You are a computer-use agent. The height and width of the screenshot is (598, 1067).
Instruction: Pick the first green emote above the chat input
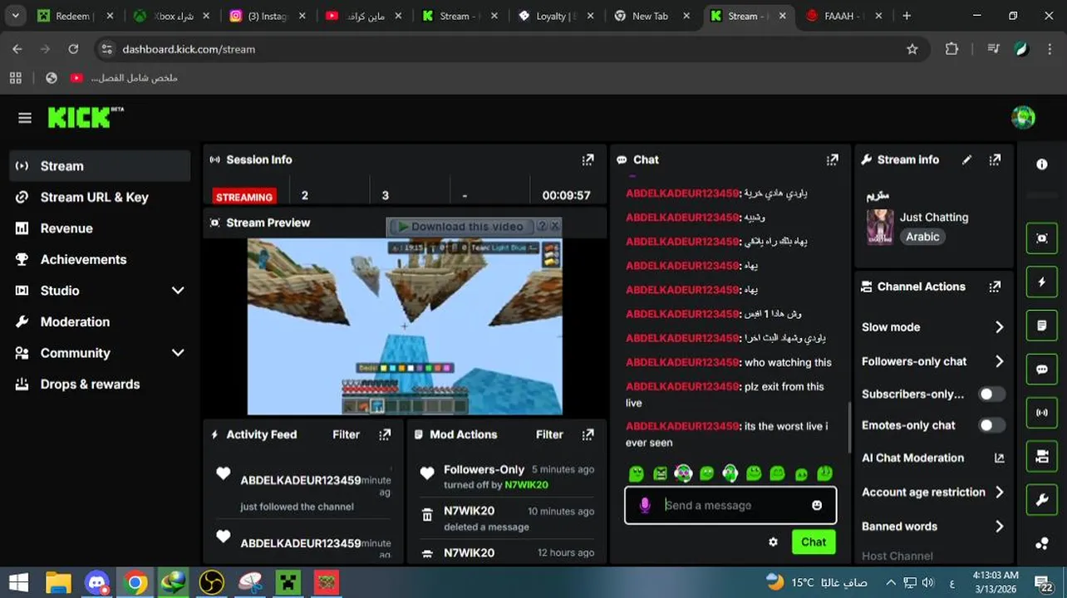point(637,473)
